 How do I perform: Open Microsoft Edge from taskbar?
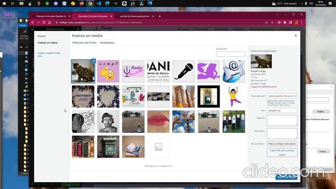point(107,4)
